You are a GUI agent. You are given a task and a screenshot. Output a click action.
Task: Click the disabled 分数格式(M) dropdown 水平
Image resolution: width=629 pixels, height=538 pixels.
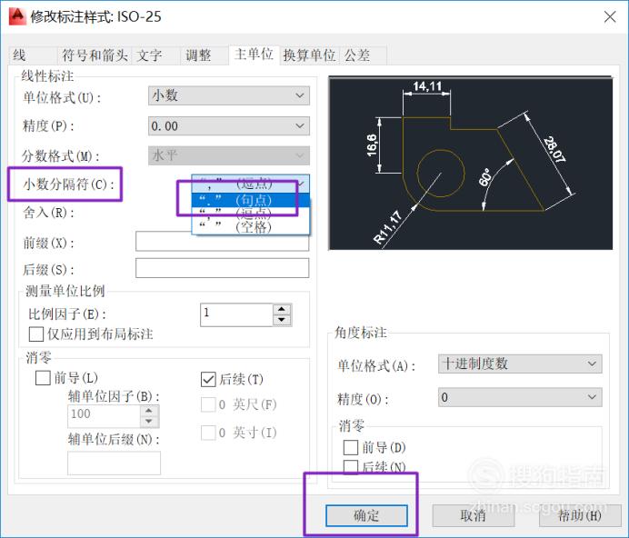pos(229,155)
